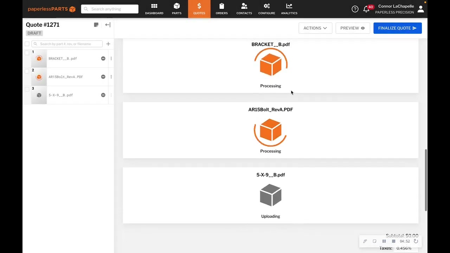Viewport: 450px width, 253px height.
Task: Click the main page vertical scrollbar
Action: click(x=426, y=180)
